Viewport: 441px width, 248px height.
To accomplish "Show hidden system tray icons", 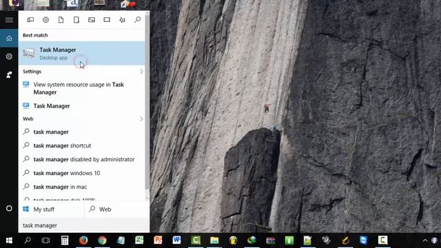I will (x=425, y=240).
